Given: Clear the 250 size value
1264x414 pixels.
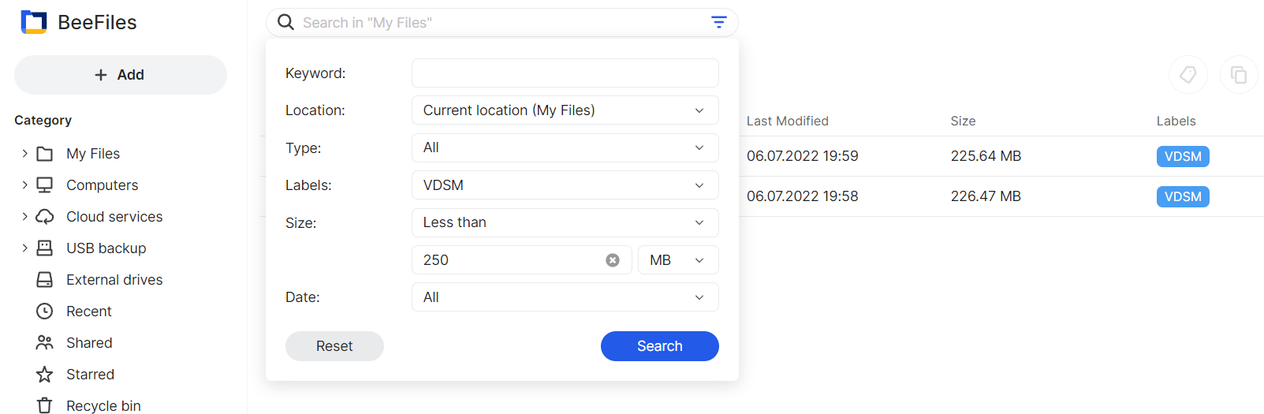Looking at the screenshot, I should click(613, 260).
